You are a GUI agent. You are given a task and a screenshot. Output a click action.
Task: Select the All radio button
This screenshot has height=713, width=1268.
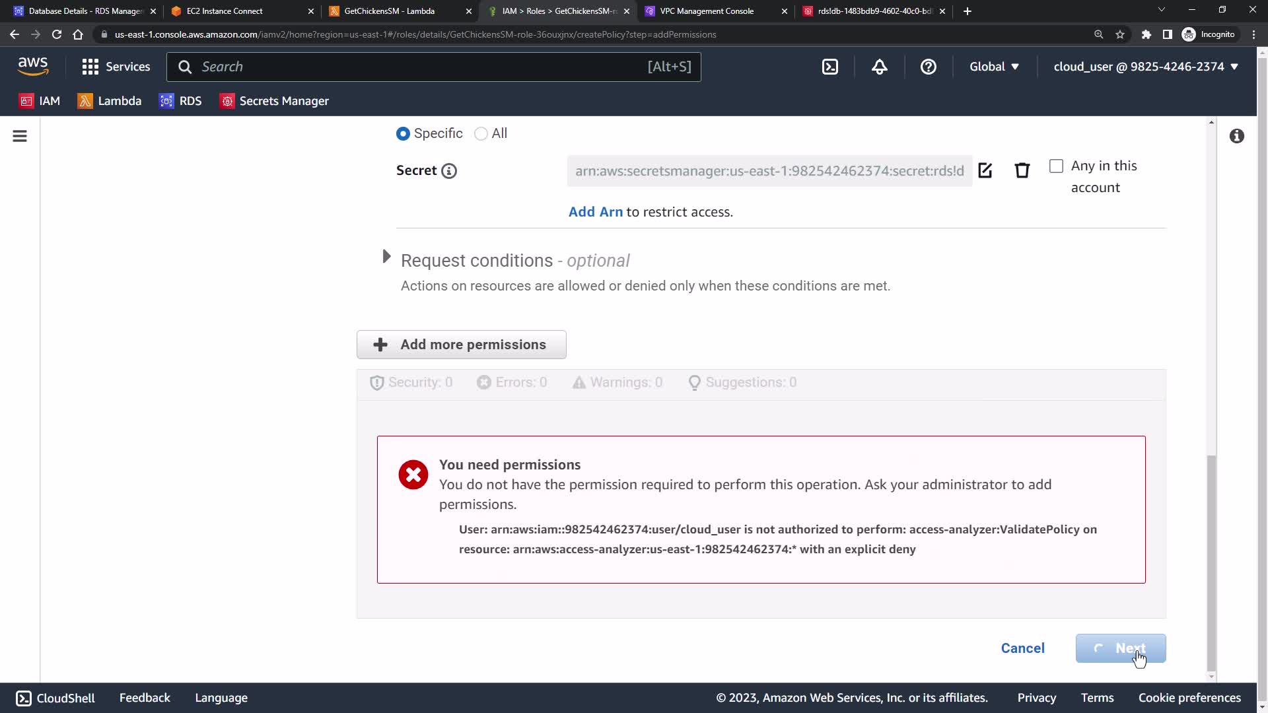(x=481, y=133)
